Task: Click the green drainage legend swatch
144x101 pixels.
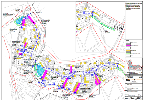Action: point(128,53)
